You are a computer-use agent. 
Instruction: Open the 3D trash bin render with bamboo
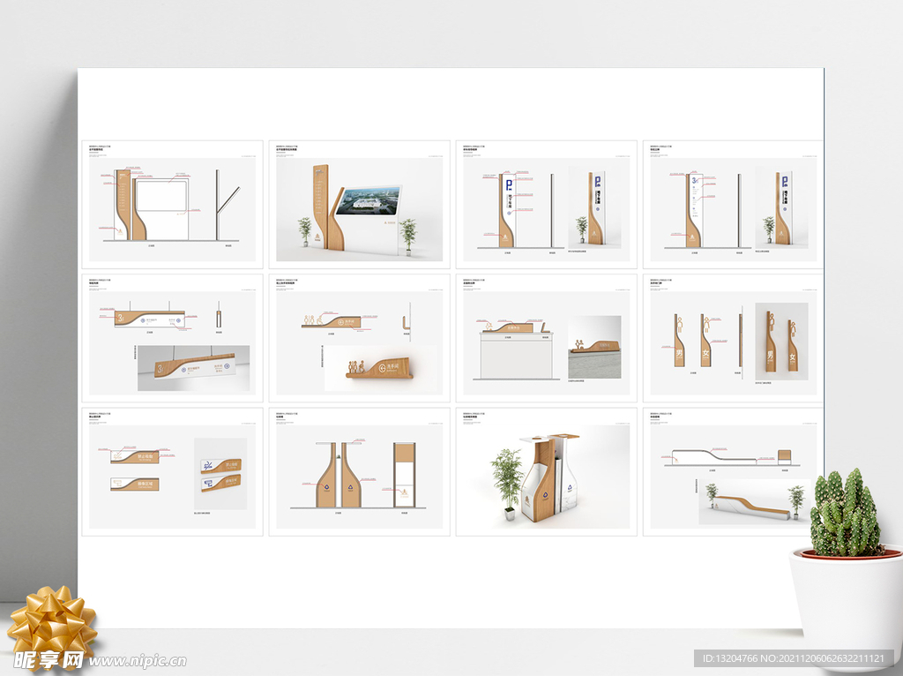tap(547, 472)
